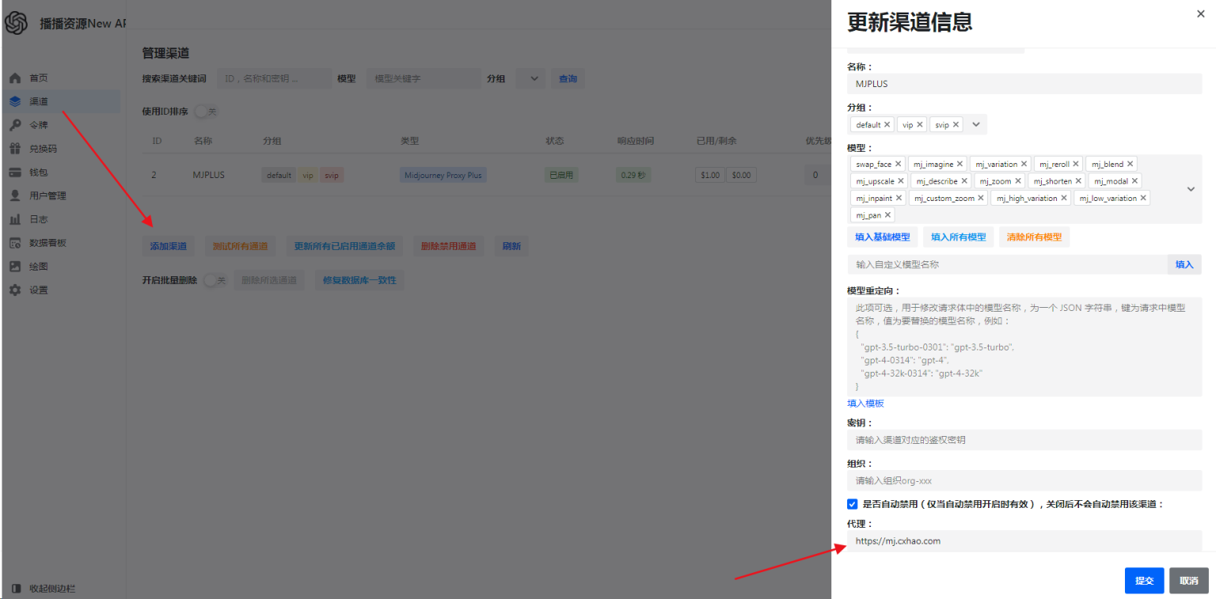Expand the group selector in the dialog
Screen dimensions: 1216x599
(975, 124)
